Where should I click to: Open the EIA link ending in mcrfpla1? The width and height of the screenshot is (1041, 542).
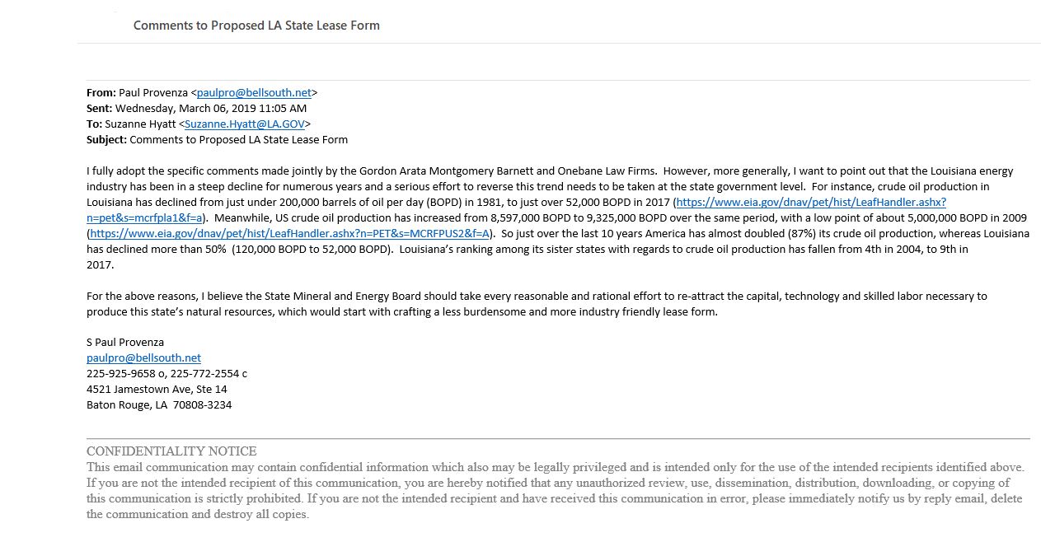(816, 203)
